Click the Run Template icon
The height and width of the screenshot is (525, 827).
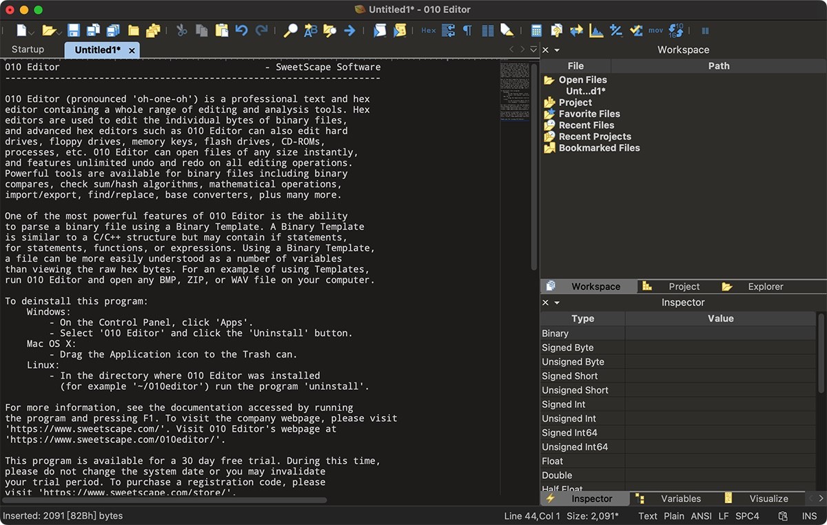[x=400, y=30]
